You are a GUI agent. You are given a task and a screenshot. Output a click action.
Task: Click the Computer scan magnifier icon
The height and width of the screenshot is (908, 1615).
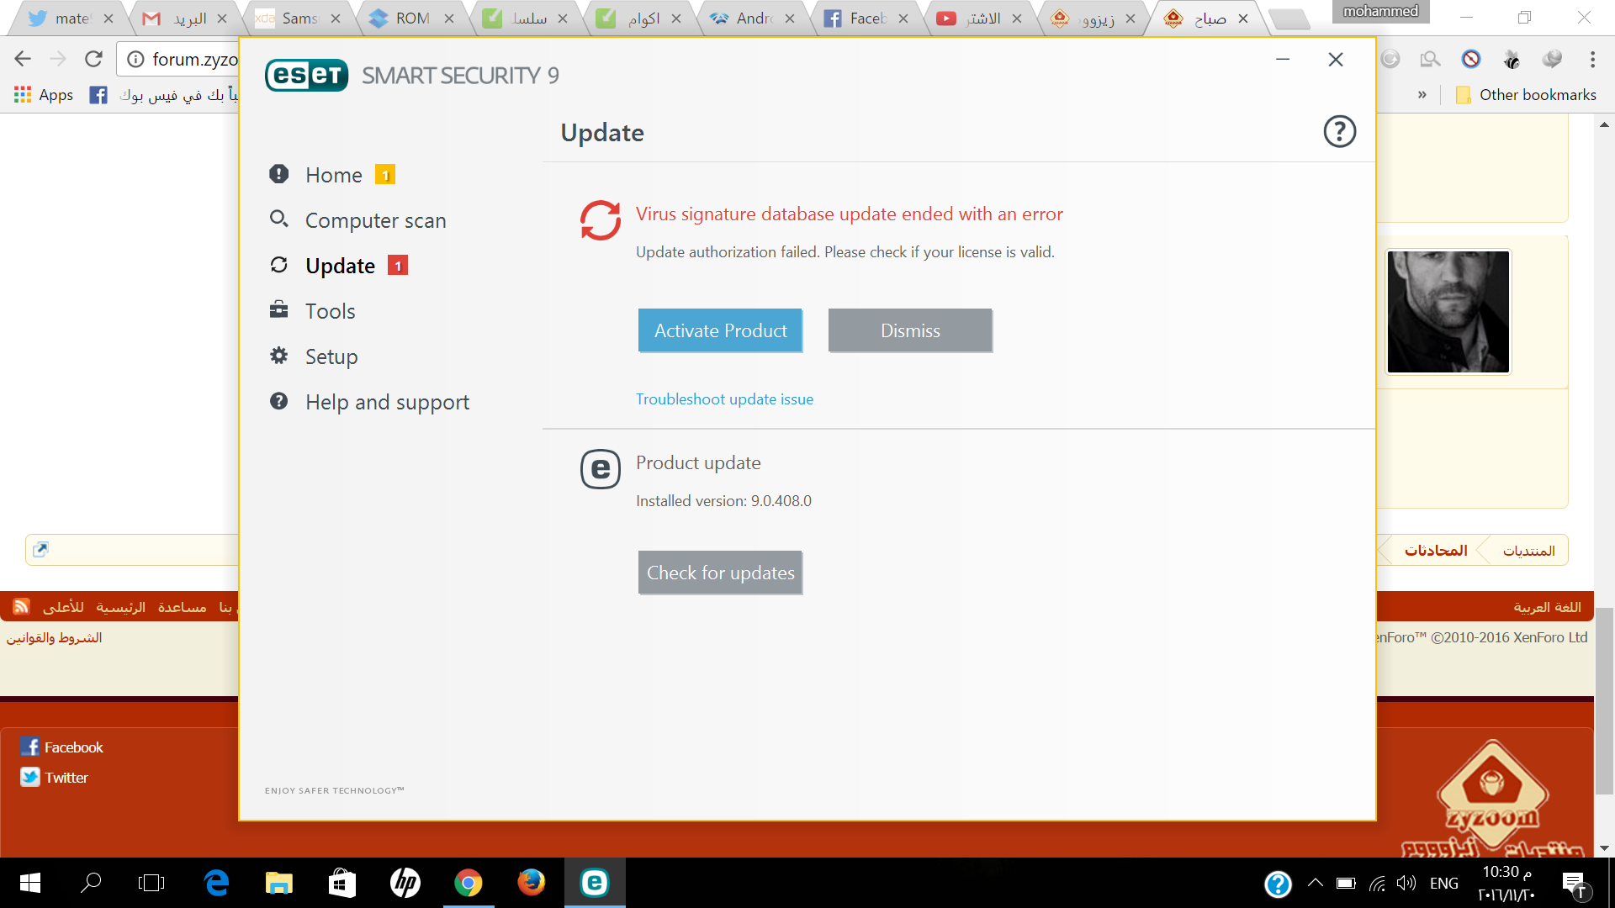[x=278, y=219]
